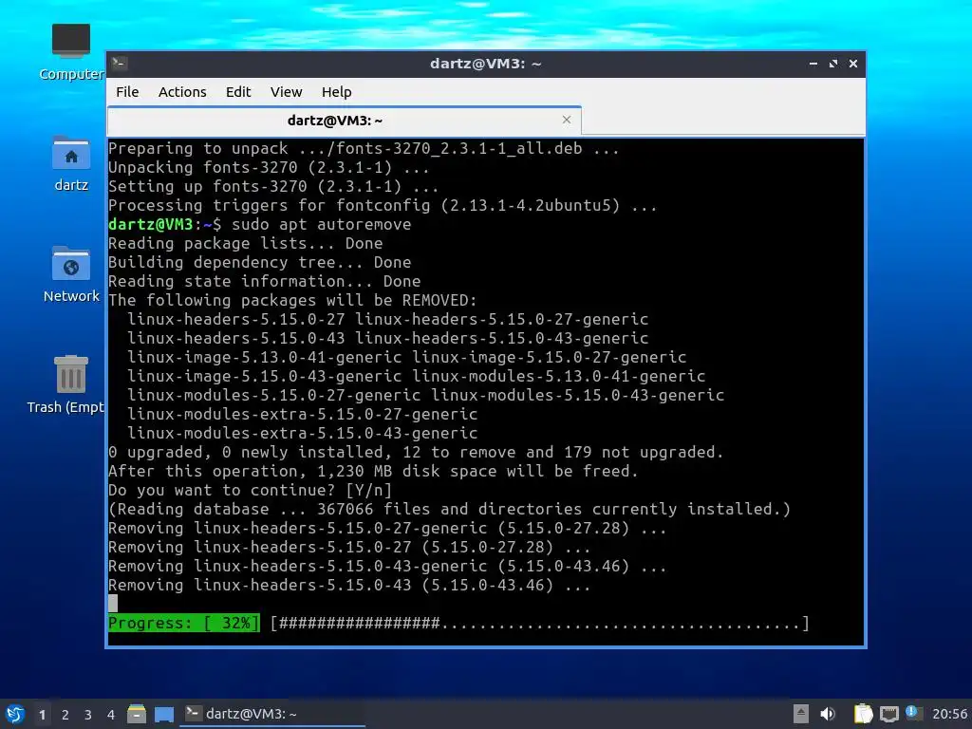Viewport: 972px width, 729px height.
Task: Click 'linux-image-5.13.0-41-generic' package name
Action: point(265,358)
